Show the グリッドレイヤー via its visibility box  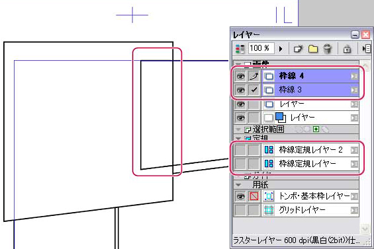pos(240,210)
